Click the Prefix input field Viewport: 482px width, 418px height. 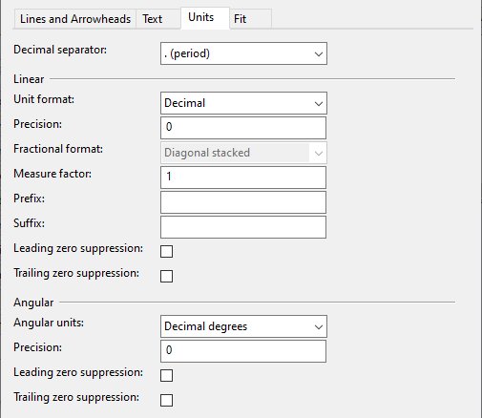click(243, 202)
